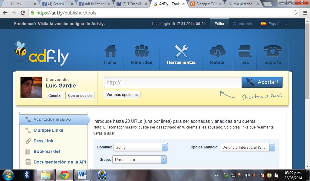Select the Editor tab
This screenshot has height=181, width=310.
tap(219, 24)
